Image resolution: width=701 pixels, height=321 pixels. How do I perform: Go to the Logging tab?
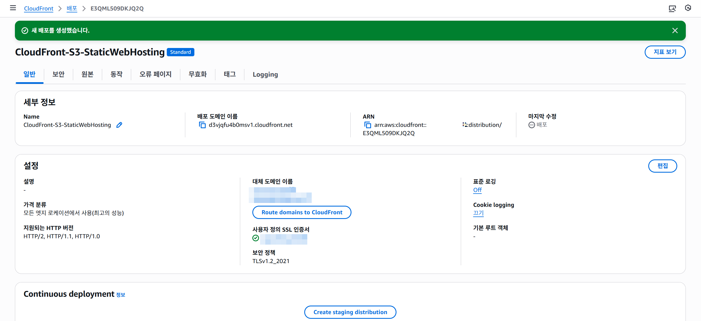pos(265,74)
